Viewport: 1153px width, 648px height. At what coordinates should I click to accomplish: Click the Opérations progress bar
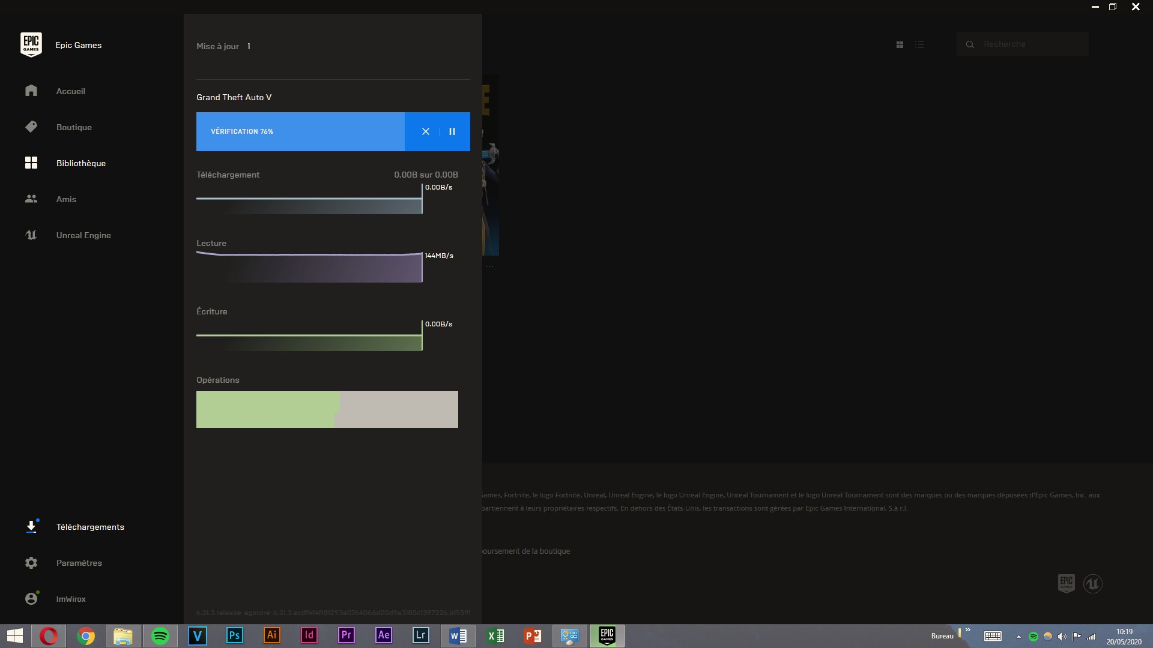pyautogui.click(x=327, y=409)
